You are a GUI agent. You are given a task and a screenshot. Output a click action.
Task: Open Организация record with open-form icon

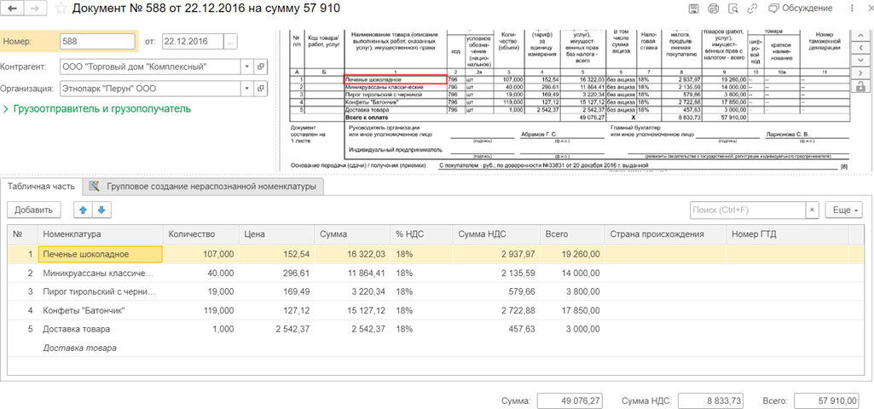pos(261,88)
